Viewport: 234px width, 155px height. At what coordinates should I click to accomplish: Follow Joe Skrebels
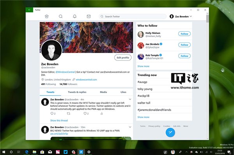(x=184, y=45)
